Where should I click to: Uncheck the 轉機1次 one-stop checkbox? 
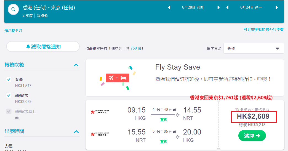[9, 95]
